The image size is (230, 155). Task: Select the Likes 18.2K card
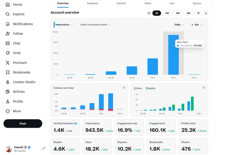[97, 146]
